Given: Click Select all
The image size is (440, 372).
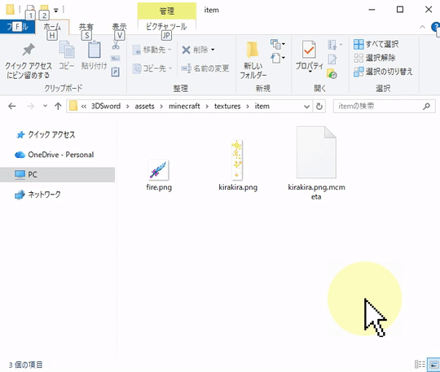Looking at the screenshot, I should pos(376,44).
